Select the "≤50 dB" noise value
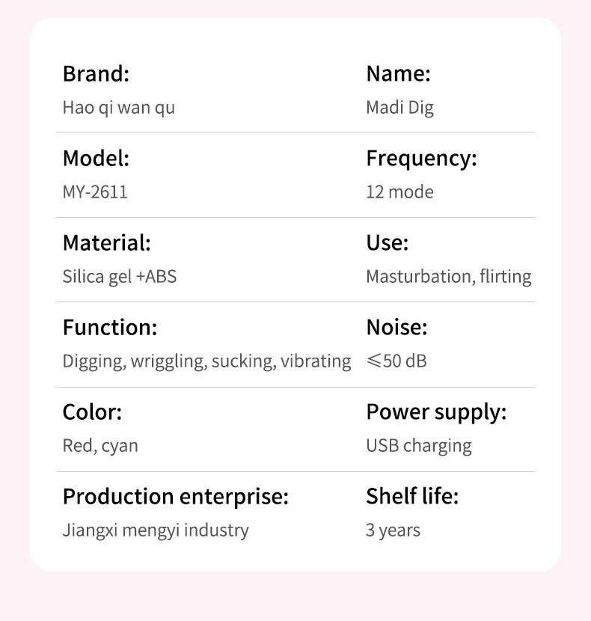 click(x=396, y=361)
